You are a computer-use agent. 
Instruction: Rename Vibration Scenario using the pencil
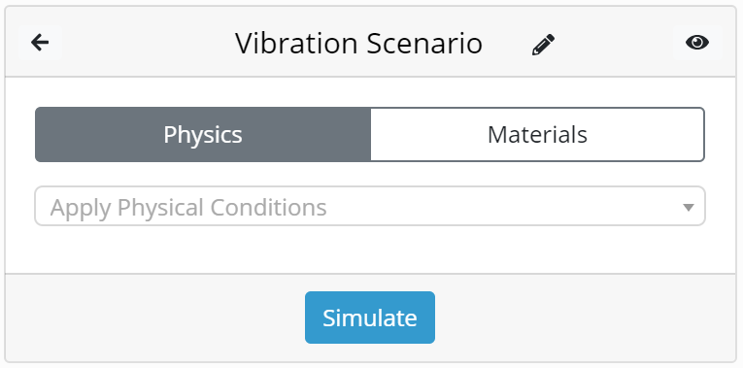click(543, 45)
